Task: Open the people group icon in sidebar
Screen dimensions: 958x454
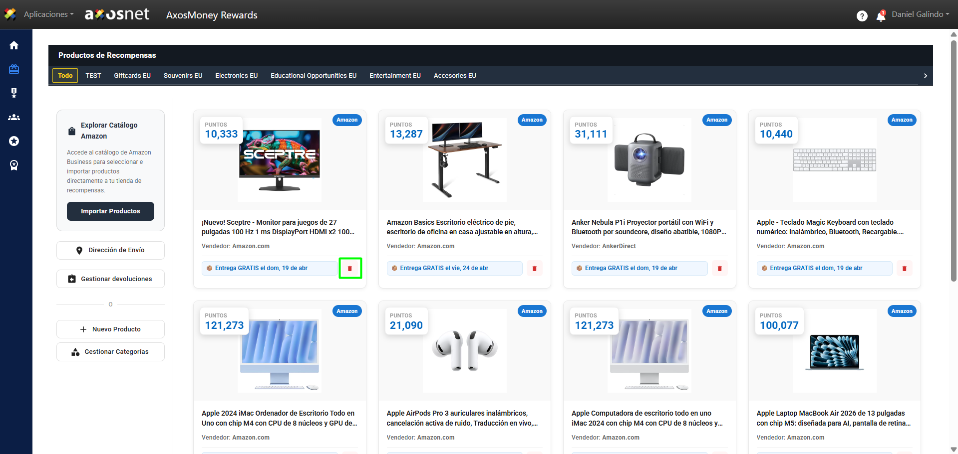Action: pyautogui.click(x=14, y=118)
